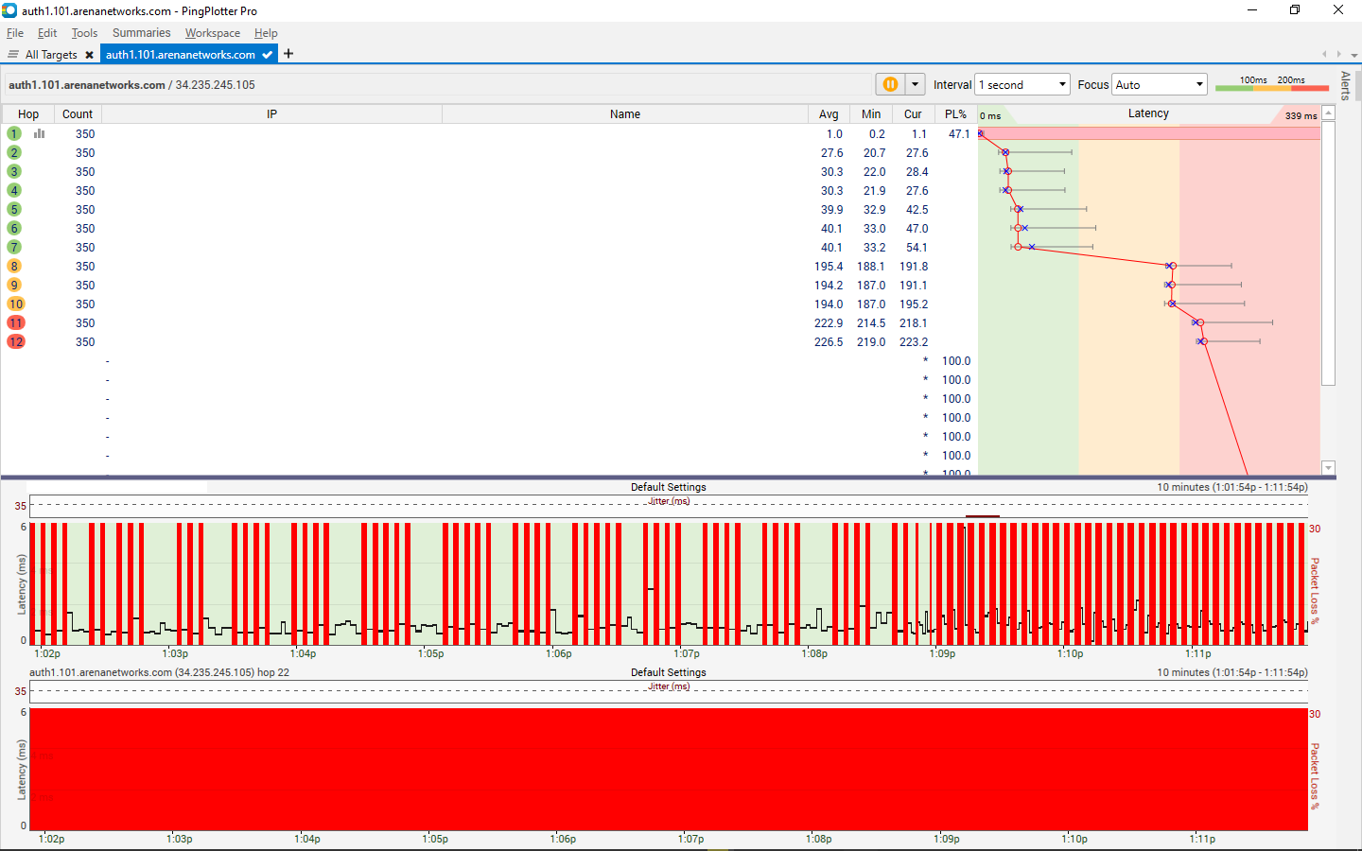Close the All Targets tab
Screen dimensions: 1362x851
point(89,55)
